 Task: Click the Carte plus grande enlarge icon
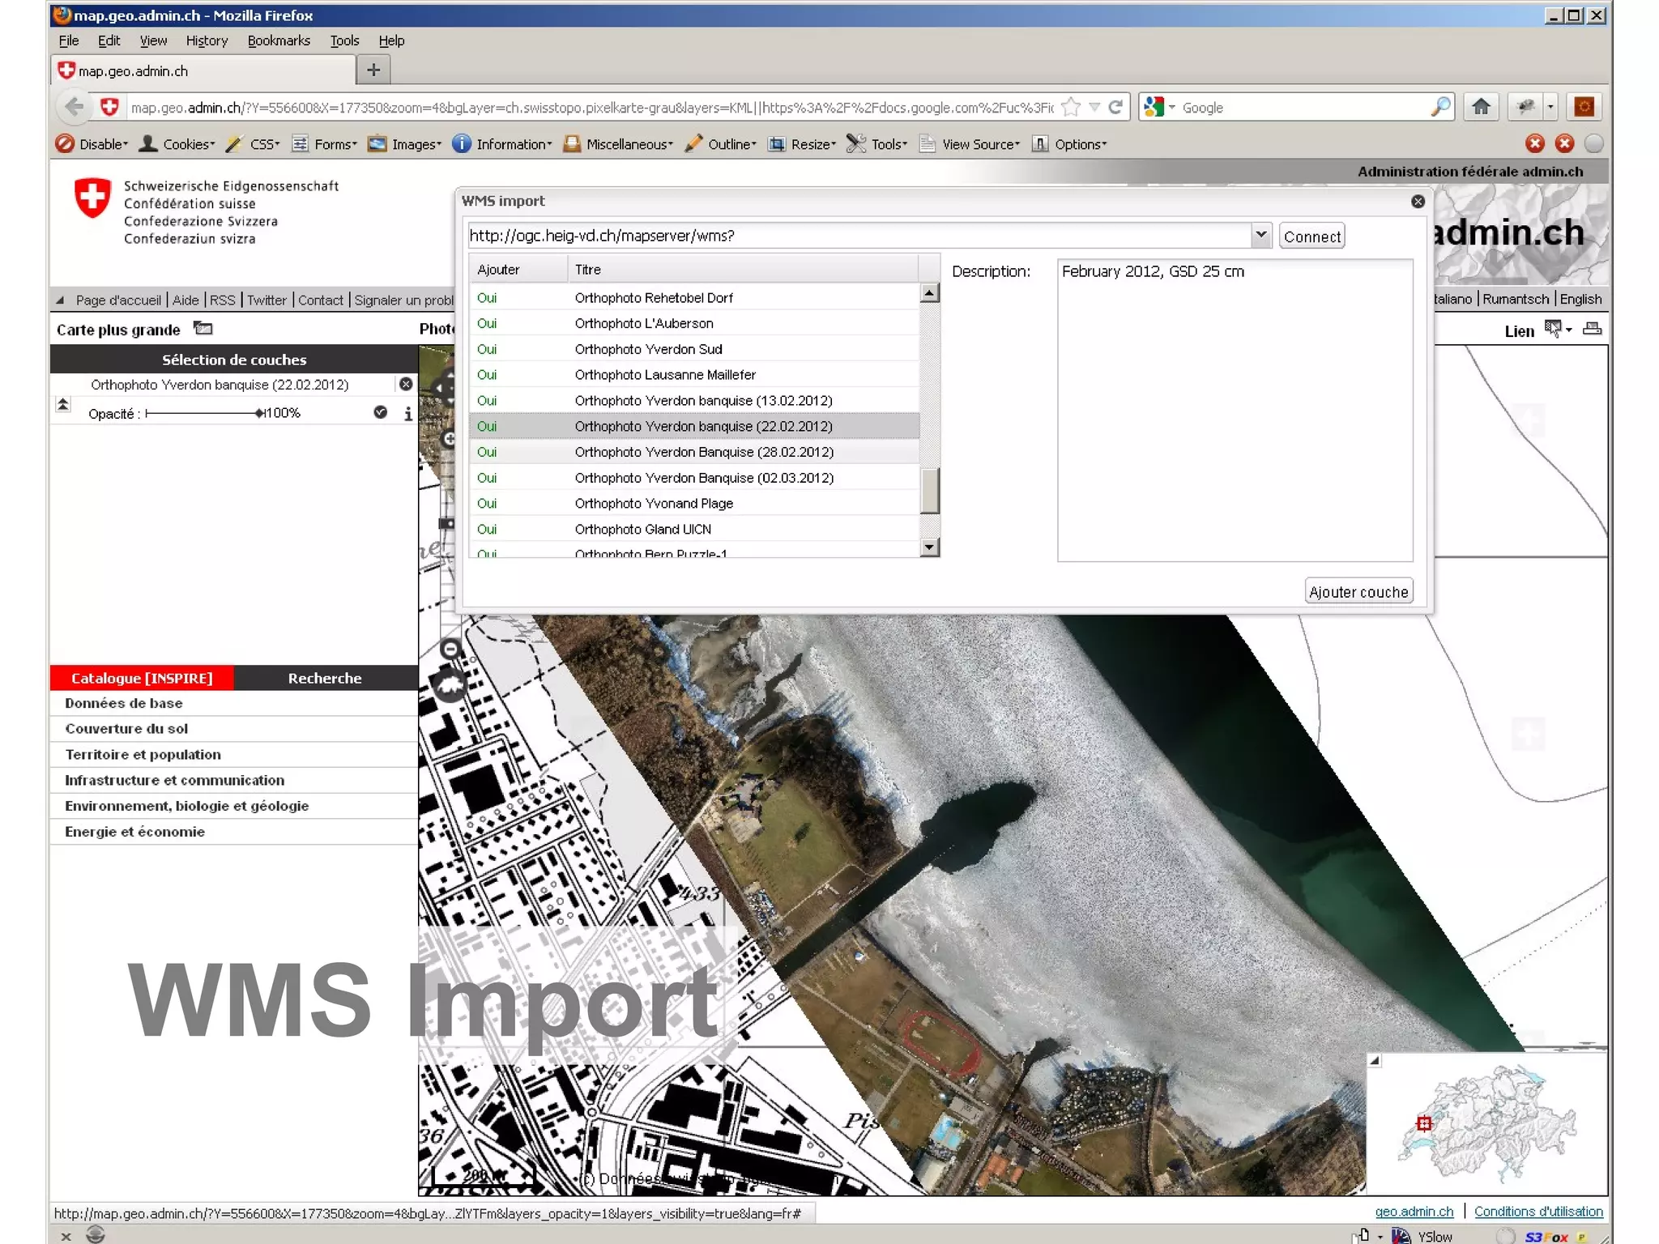203,329
